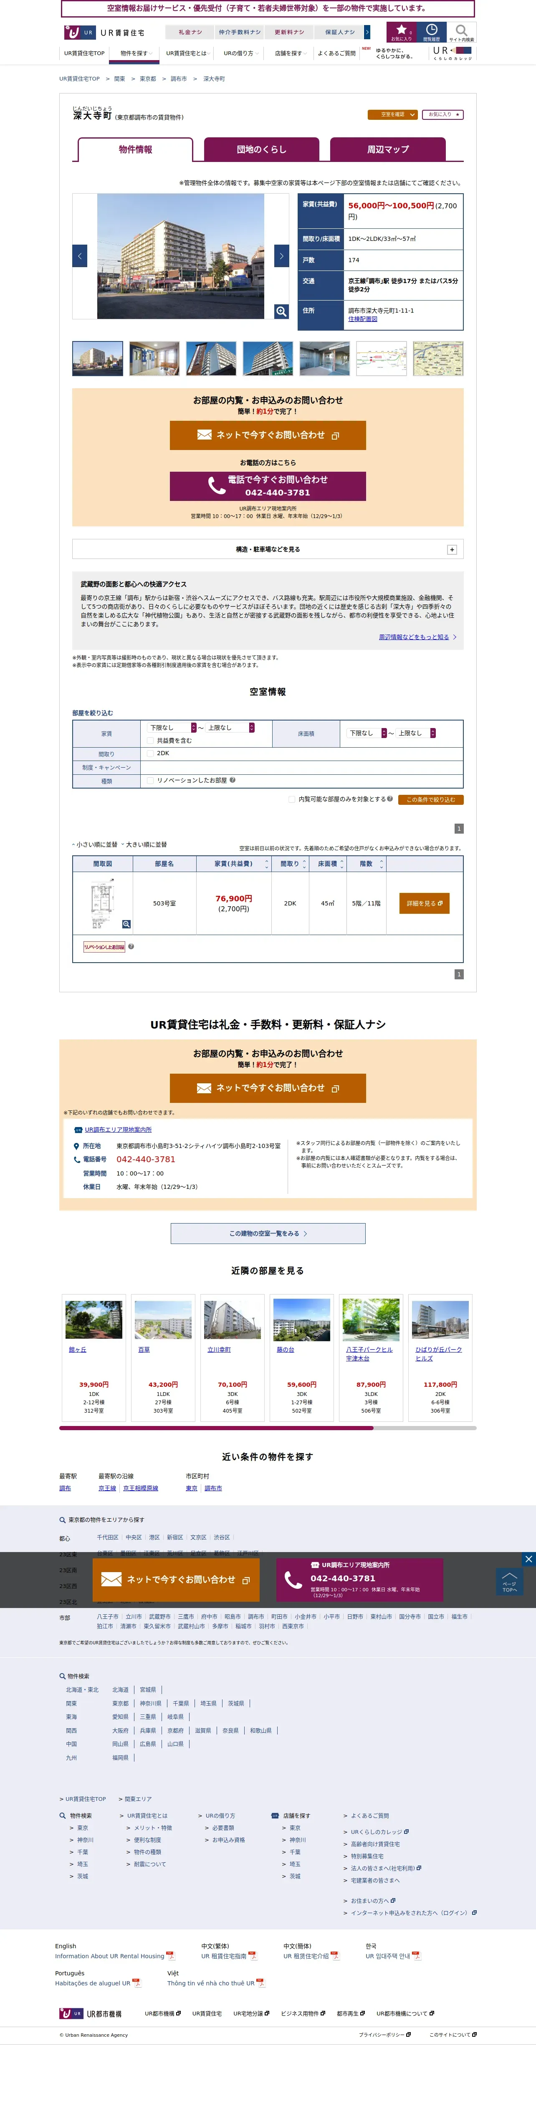Click help icon next to リノベーションしたお部屋
This screenshot has width=536, height=2101.
233,780
